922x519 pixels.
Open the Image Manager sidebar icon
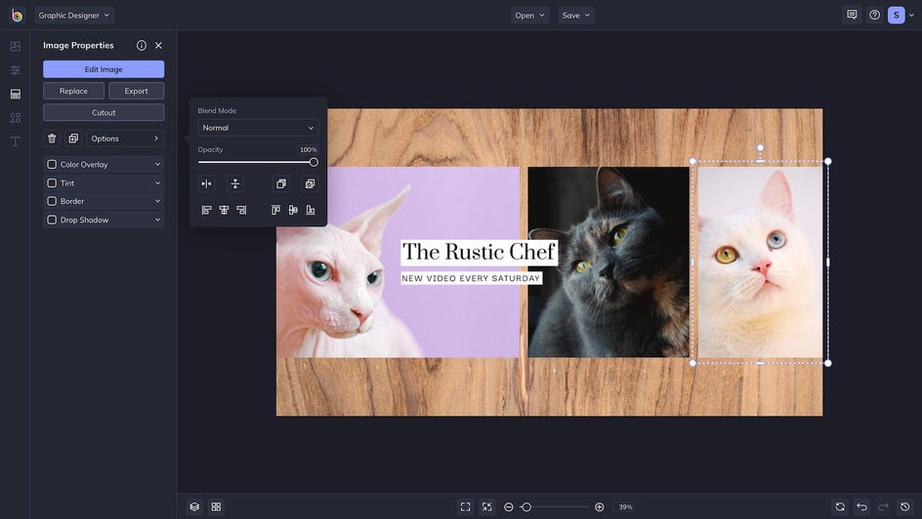pos(16,47)
